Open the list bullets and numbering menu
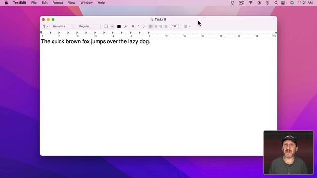 (187, 26)
